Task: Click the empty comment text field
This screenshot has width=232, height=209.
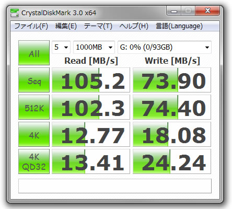Action: [115, 186]
